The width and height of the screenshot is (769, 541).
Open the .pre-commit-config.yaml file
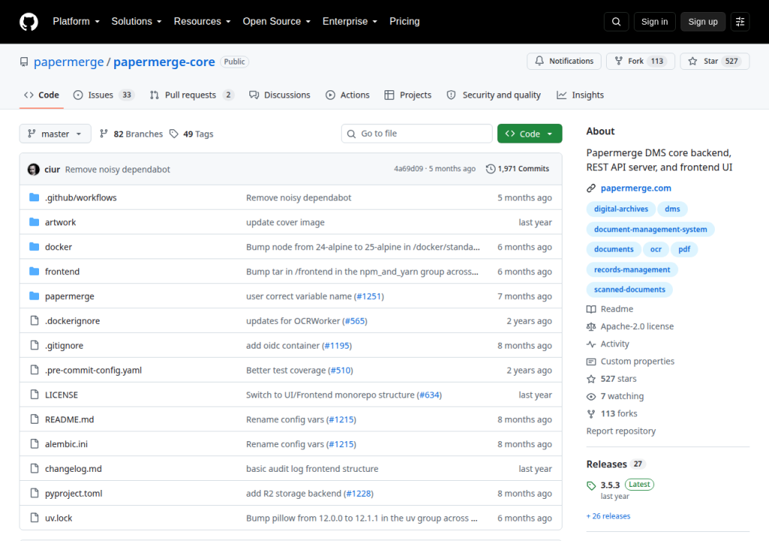pos(93,370)
